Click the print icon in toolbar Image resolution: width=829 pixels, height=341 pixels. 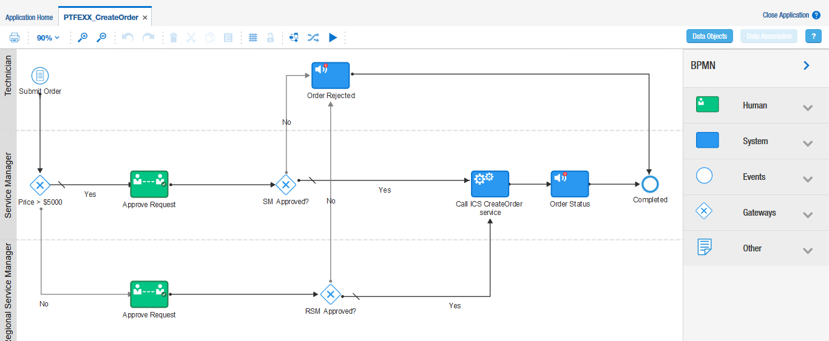coord(15,38)
